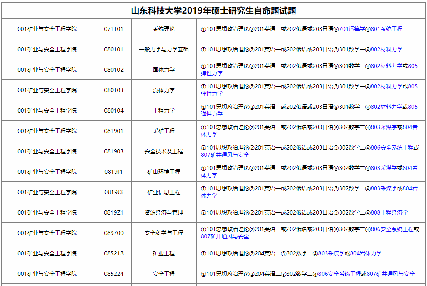Viewport: 427px width, 286px height.
Task: Click 001矿业与安全工程学院 in the 080103 row
Action: coord(47,90)
